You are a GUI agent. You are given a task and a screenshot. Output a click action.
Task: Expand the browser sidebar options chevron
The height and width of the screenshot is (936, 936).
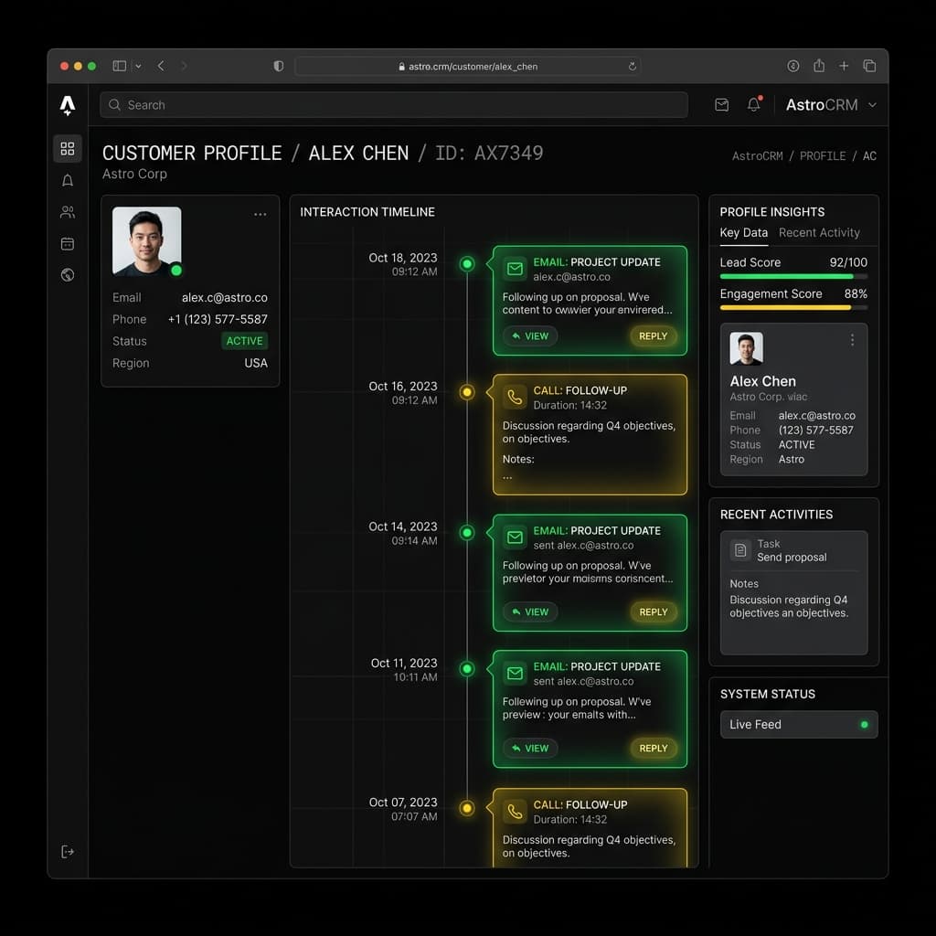tap(139, 66)
